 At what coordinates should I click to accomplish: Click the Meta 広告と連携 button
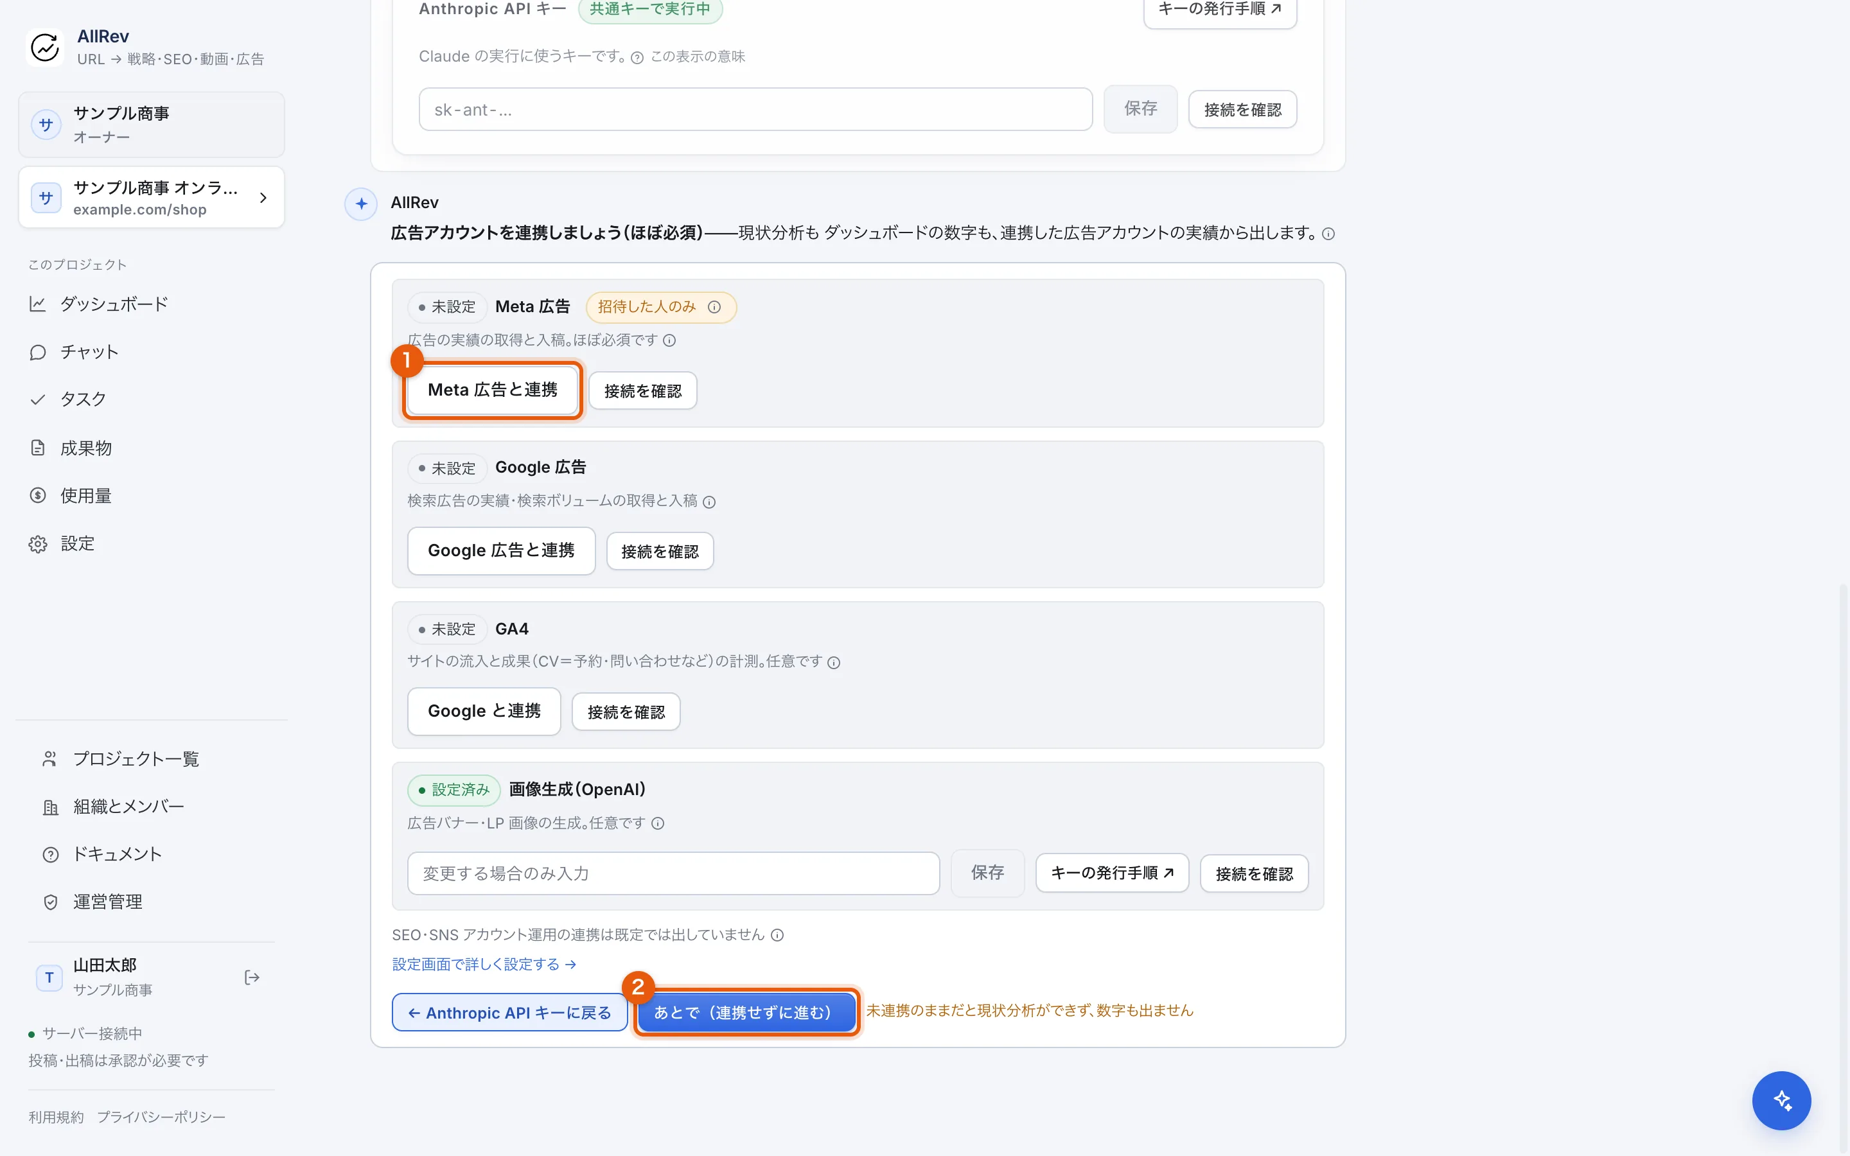492,390
